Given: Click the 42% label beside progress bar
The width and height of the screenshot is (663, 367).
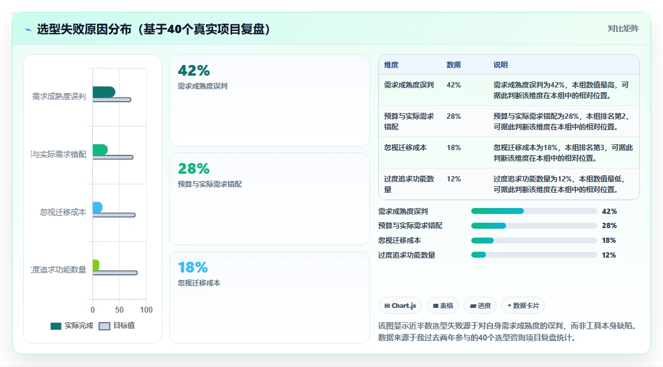Looking at the screenshot, I should point(609,211).
